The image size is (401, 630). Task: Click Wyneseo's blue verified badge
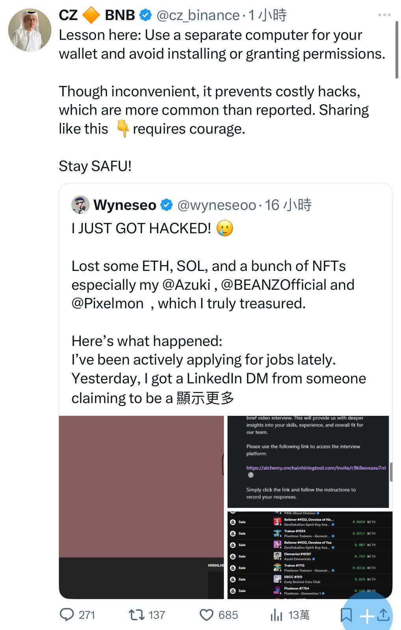pyautogui.click(x=167, y=205)
